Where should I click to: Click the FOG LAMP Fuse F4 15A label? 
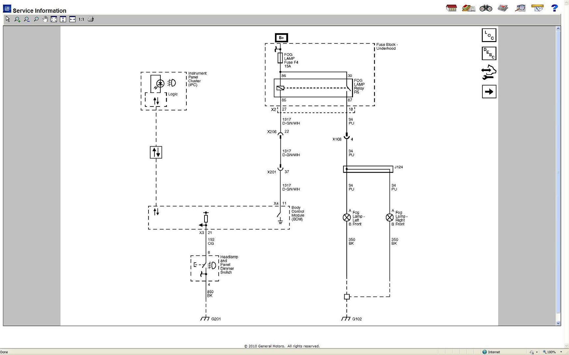(291, 60)
